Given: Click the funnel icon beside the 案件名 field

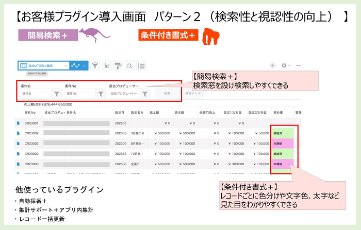Looking at the screenshot, I should point(57,94).
